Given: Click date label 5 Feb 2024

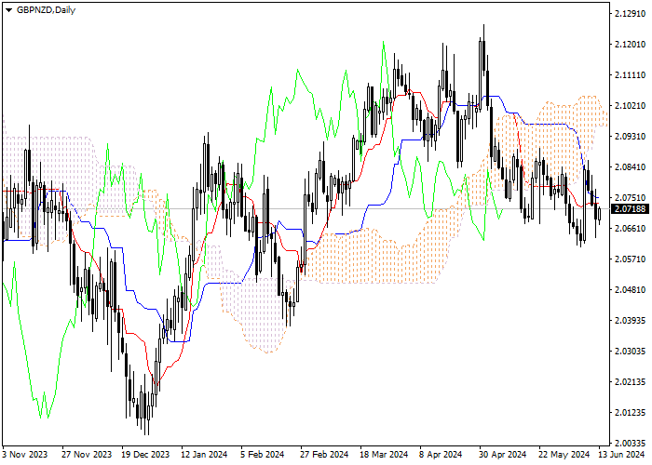Looking at the screenshot, I should (x=263, y=455).
